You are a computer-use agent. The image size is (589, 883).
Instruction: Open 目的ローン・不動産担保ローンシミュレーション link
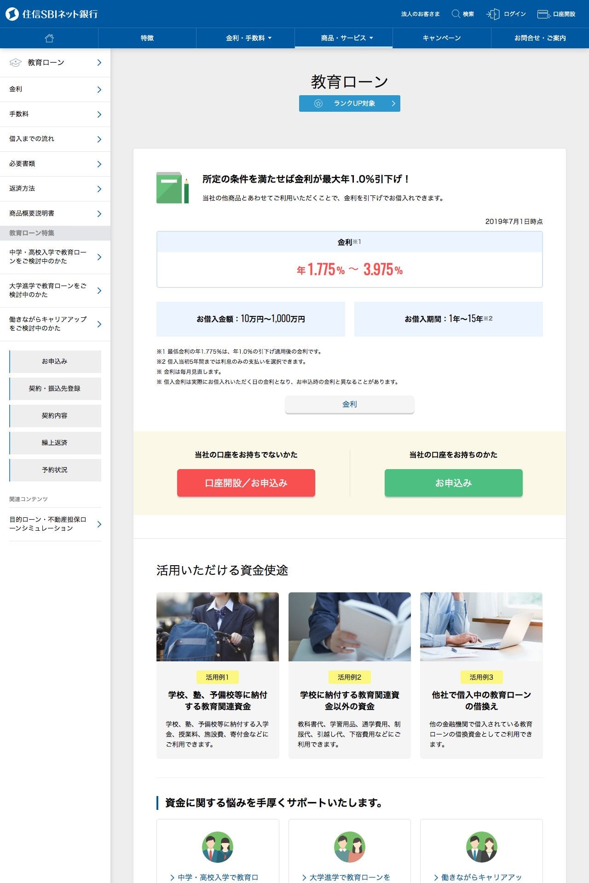tap(55, 524)
